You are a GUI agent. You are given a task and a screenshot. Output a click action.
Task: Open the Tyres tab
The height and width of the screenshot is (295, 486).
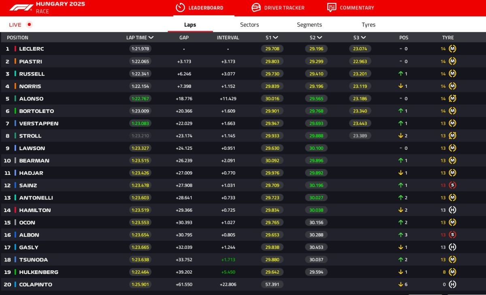(368, 25)
